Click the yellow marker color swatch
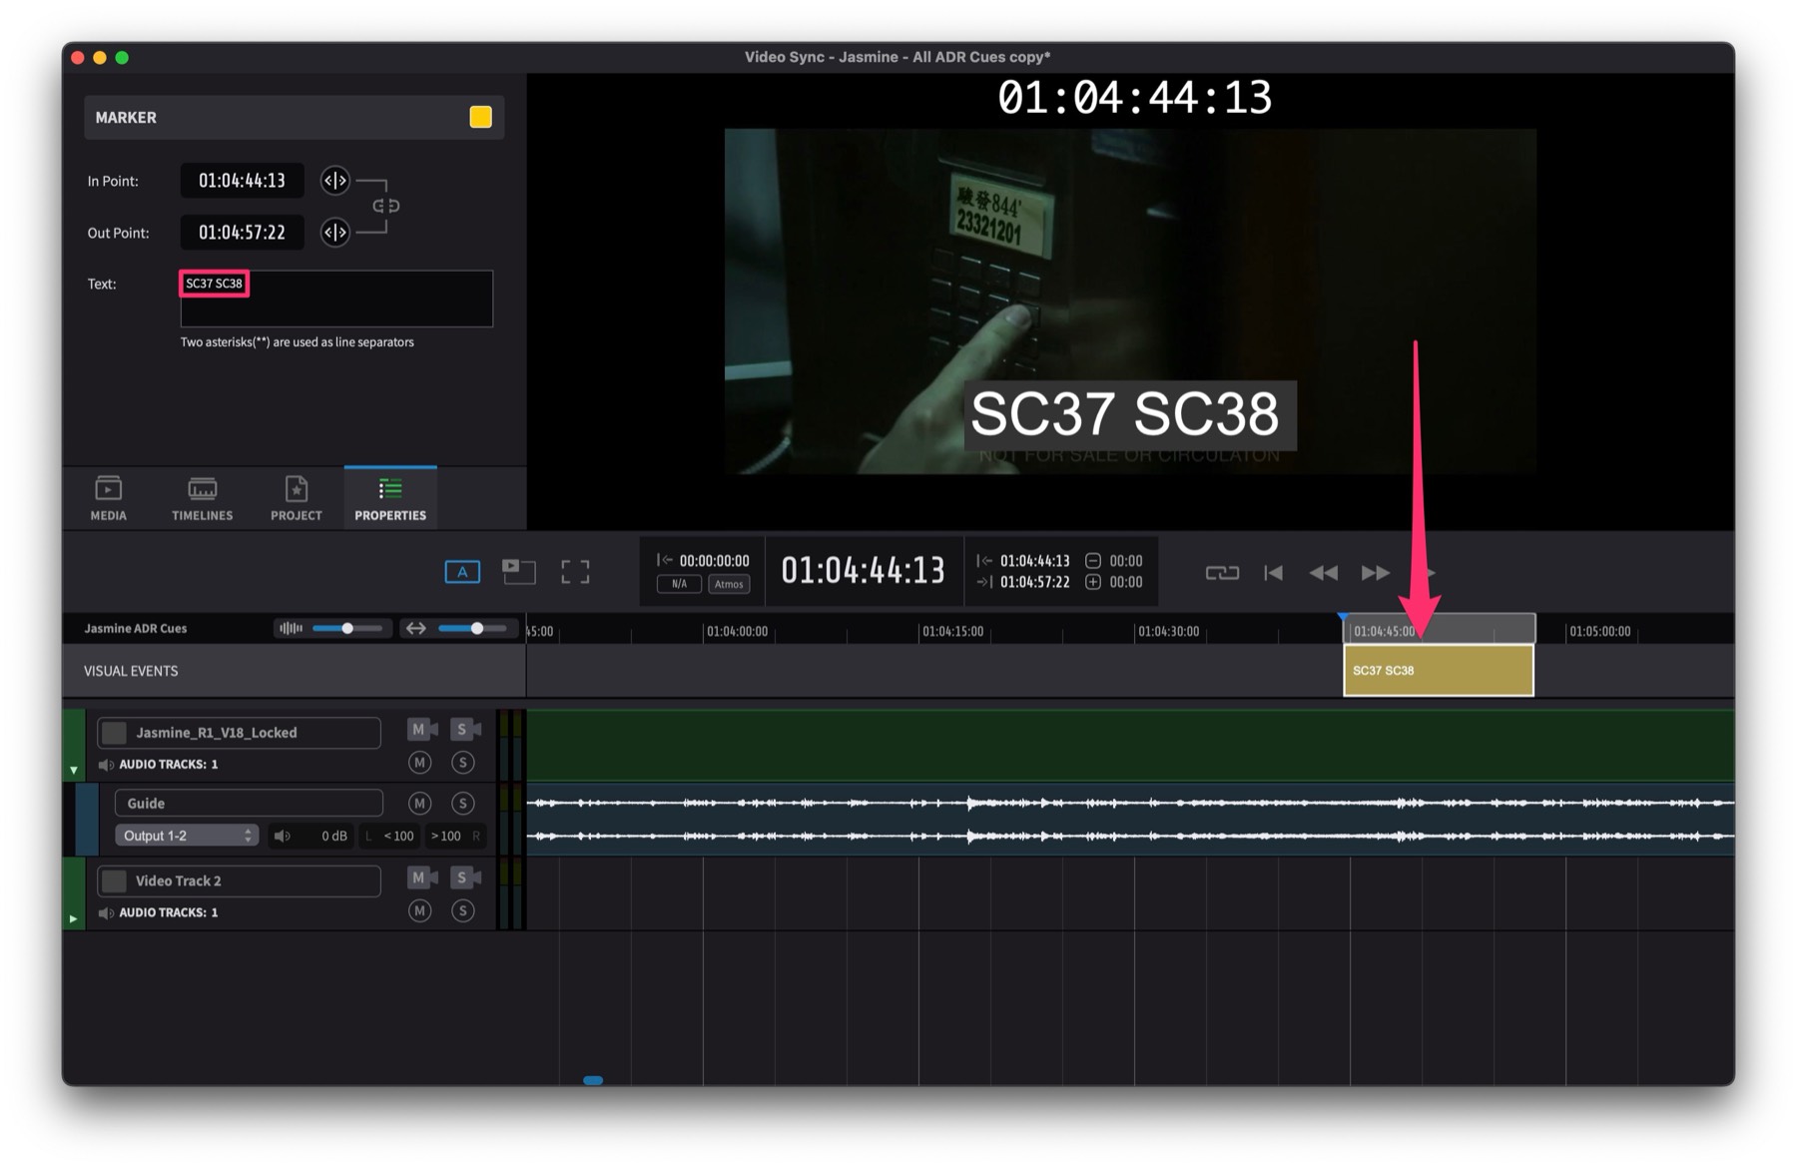This screenshot has width=1797, height=1168. [480, 117]
